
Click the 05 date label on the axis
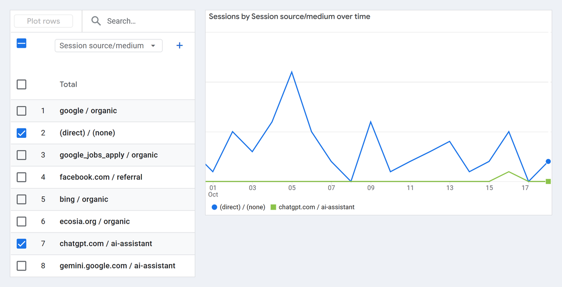point(292,188)
